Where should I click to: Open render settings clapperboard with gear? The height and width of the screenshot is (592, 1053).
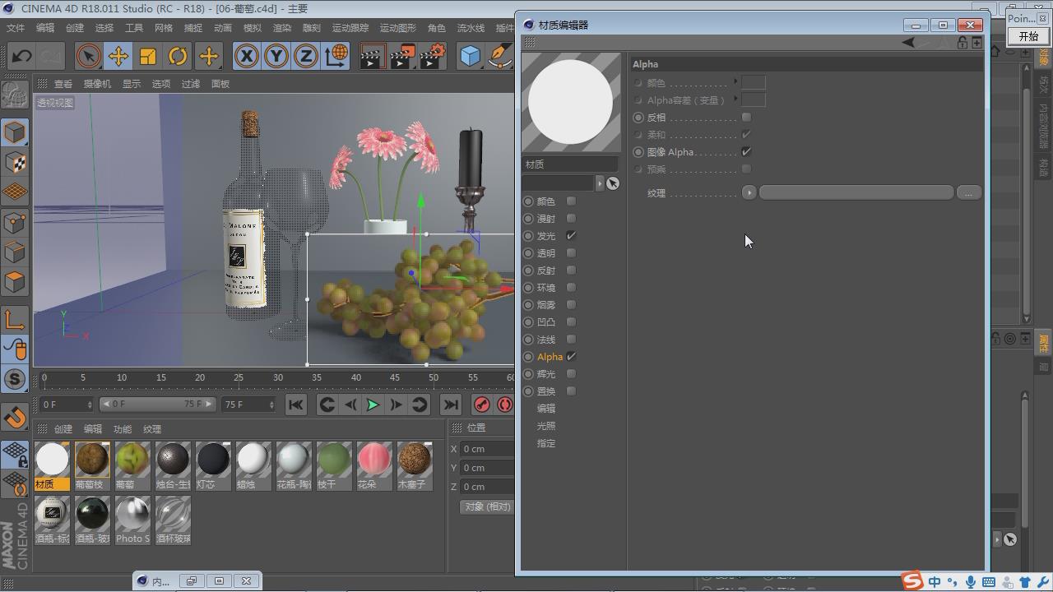[432, 56]
